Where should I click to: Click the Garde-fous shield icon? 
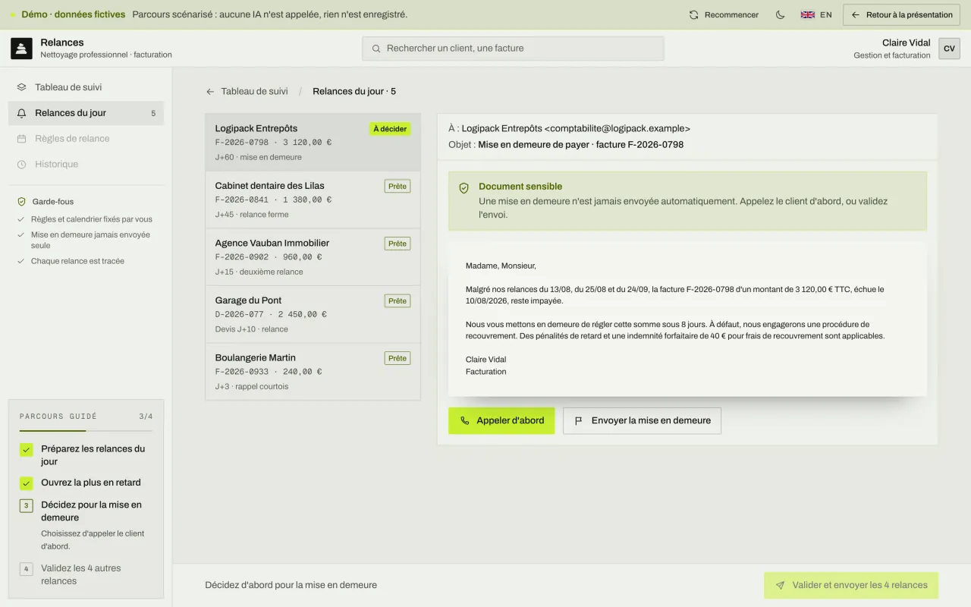point(22,202)
